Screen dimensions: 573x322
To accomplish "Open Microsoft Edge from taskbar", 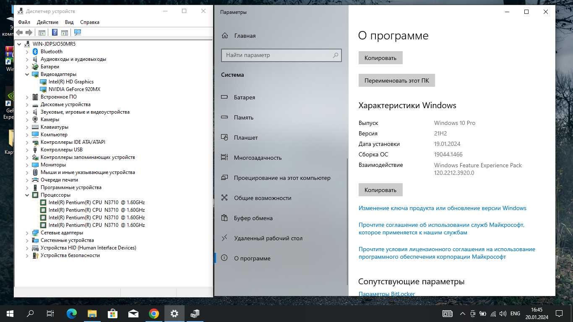I will point(72,313).
